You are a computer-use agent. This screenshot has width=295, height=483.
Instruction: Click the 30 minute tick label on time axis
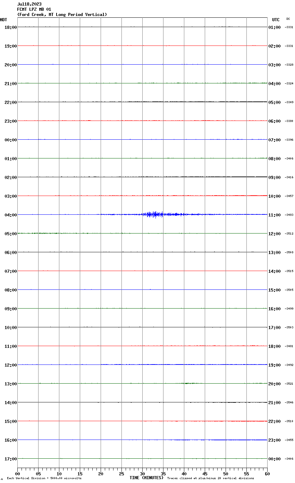click(142, 474)
